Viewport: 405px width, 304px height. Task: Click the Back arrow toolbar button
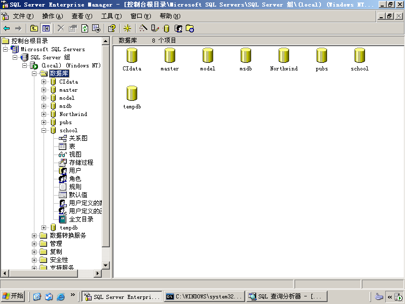tap(7, 28)
